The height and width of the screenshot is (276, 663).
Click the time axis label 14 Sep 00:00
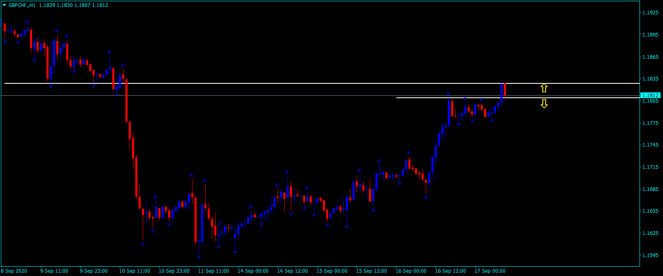point(253,271)
